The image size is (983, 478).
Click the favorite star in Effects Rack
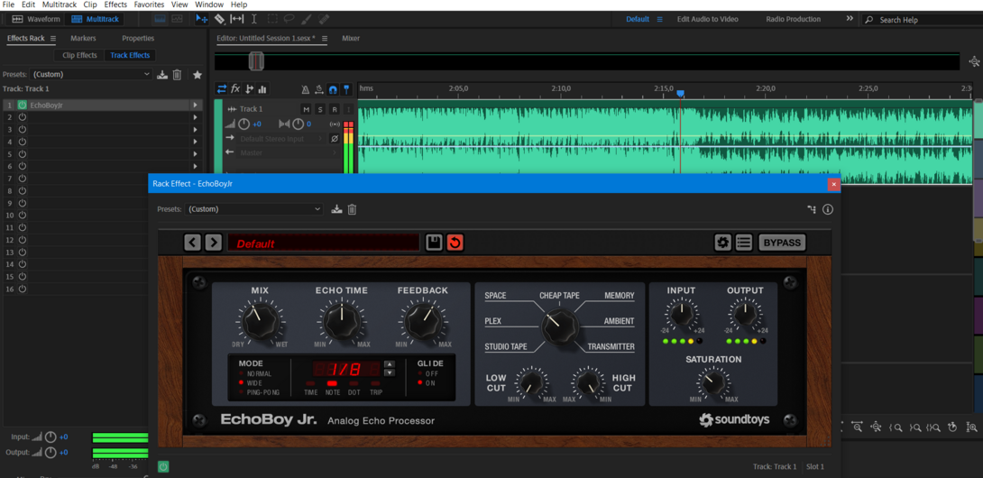click(198, 75)
